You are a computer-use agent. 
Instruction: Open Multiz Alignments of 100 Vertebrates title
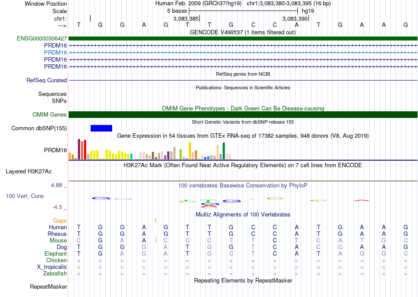click(x=243, y=215)
